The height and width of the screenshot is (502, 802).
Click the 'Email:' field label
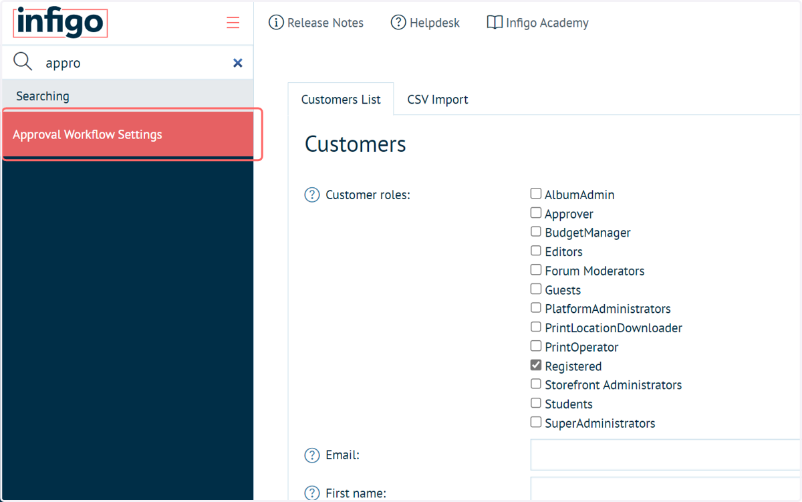coord(342,455)
